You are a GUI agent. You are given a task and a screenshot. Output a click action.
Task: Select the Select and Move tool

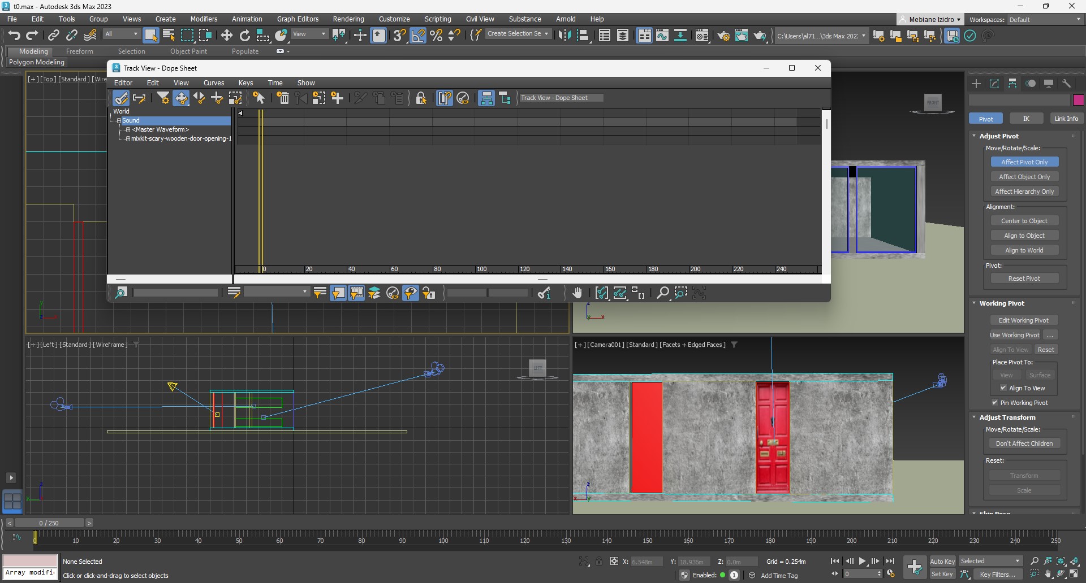(227, 36)
